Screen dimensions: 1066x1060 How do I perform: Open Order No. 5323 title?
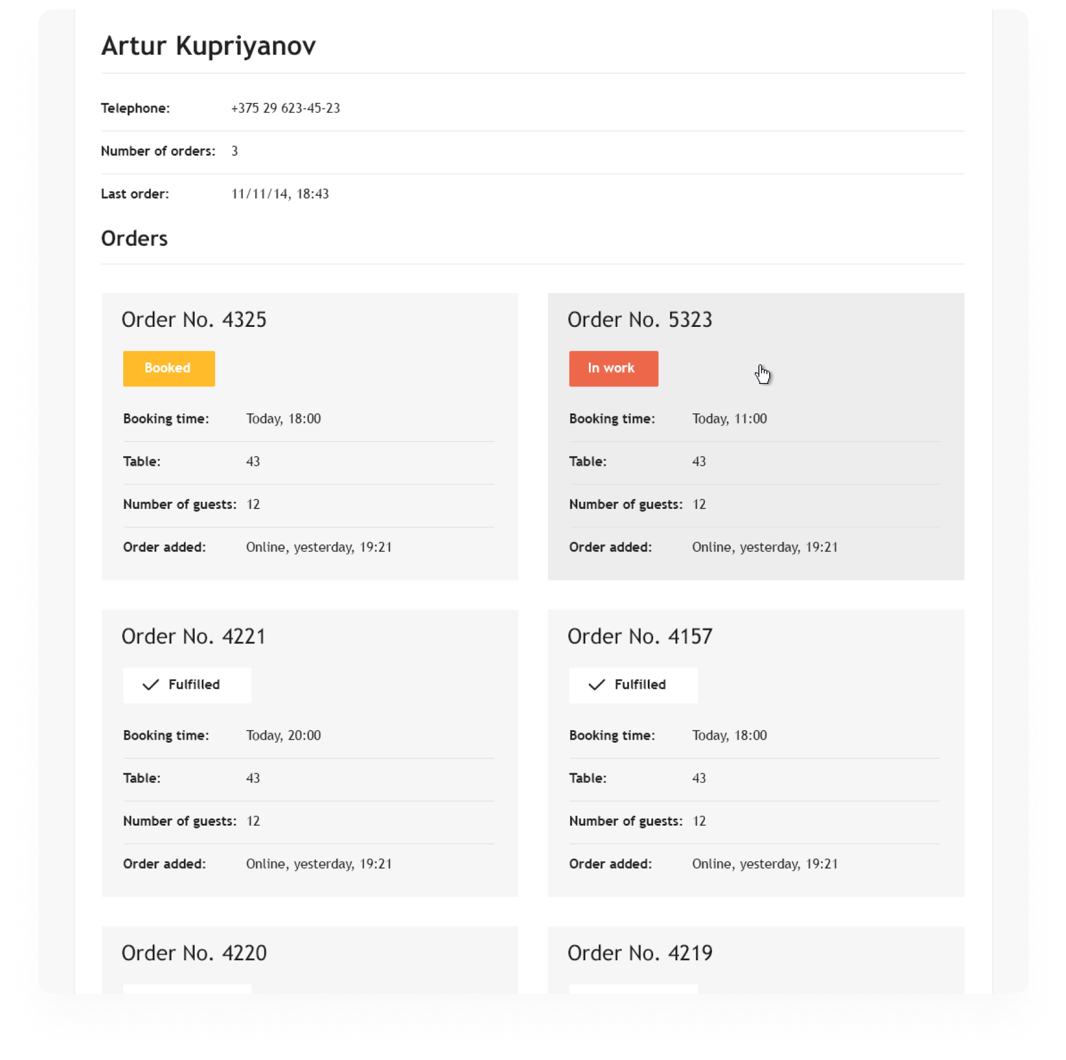[640, 320]
